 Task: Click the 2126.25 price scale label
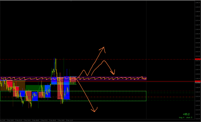point(198,92)
